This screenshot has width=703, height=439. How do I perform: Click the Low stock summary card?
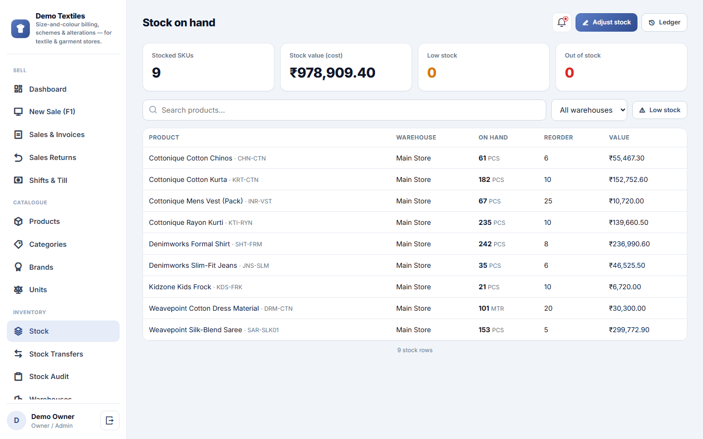[484, 67]
